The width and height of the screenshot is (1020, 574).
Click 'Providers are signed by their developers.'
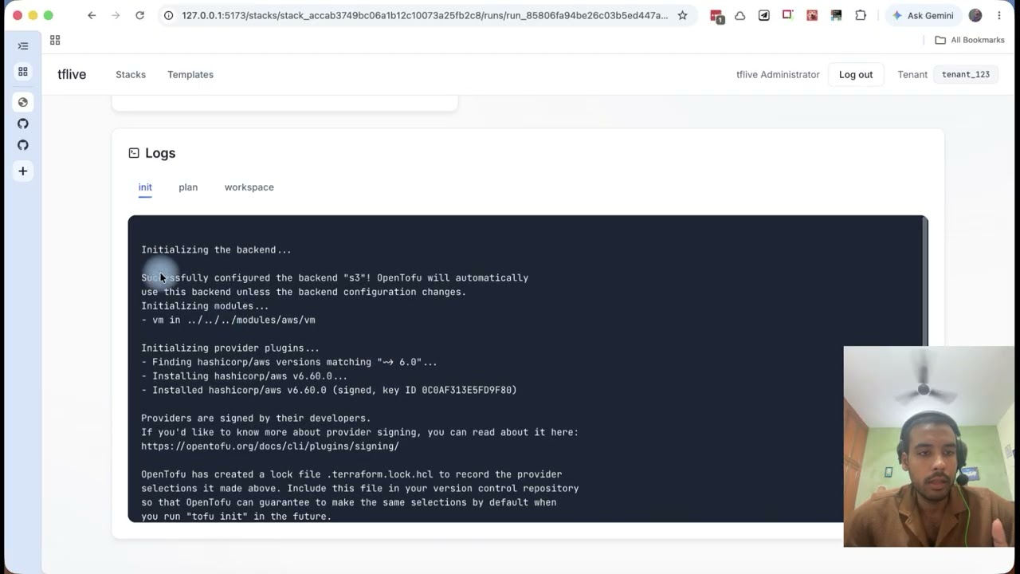256,419
